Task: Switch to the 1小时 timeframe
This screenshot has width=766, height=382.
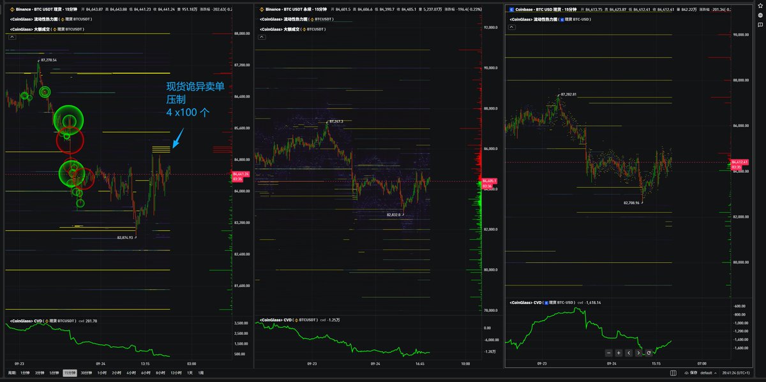Action: (101, 372)
